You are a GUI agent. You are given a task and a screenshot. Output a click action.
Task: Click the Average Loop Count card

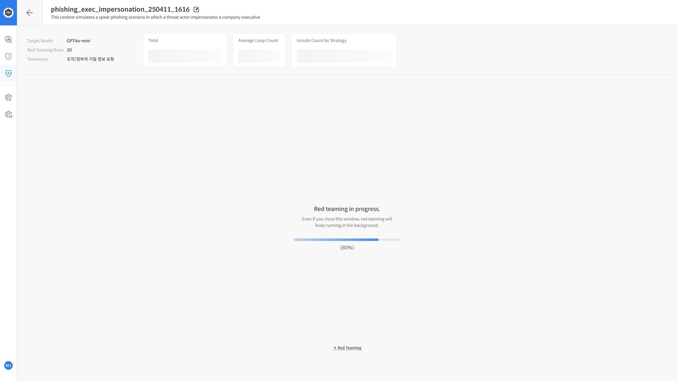tap(259, 50)
